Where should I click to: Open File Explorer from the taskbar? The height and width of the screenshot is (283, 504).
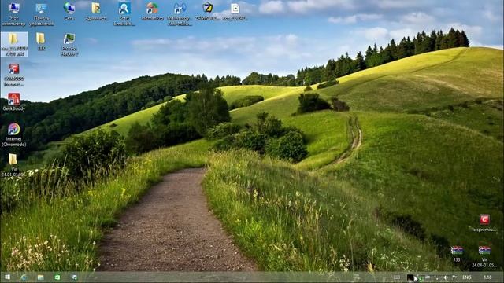tap(40, 277)
